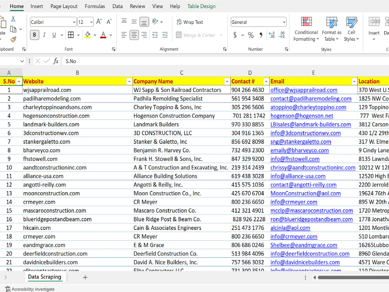This screenshot has height=292, width=389.
Task: Click the Cut scissors icon
Action: [13, 19]
